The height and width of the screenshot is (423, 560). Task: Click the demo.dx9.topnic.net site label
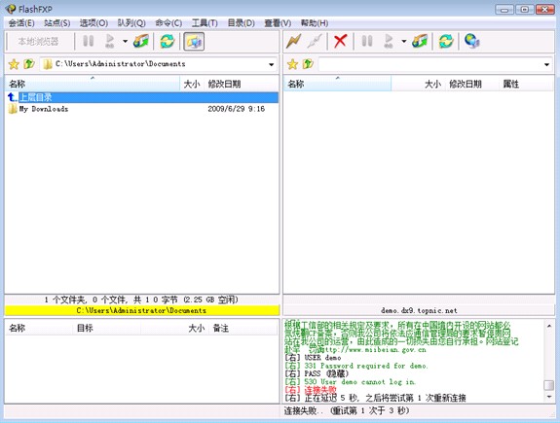419,310
